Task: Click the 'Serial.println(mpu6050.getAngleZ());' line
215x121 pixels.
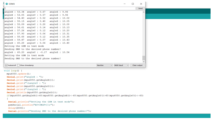Action: click(x=32, y=92)
